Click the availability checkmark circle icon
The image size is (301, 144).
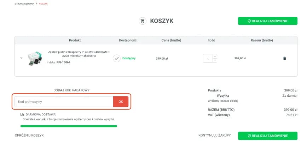pyautogui.click(x=117, y=58)
